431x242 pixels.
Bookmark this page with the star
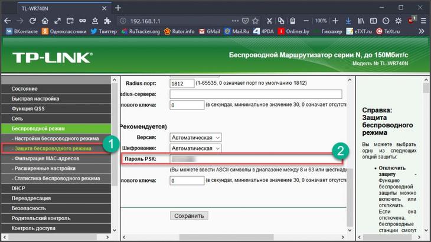(x=256, y=21)
